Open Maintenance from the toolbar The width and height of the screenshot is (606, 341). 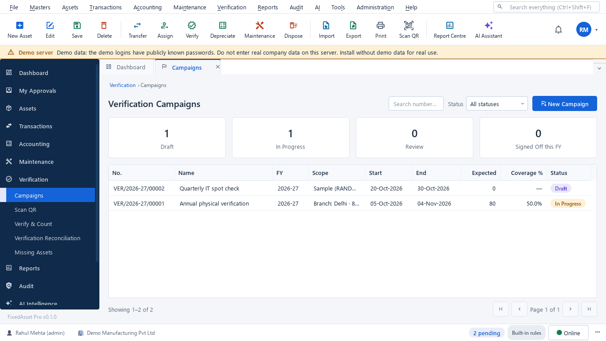(260, 30)
